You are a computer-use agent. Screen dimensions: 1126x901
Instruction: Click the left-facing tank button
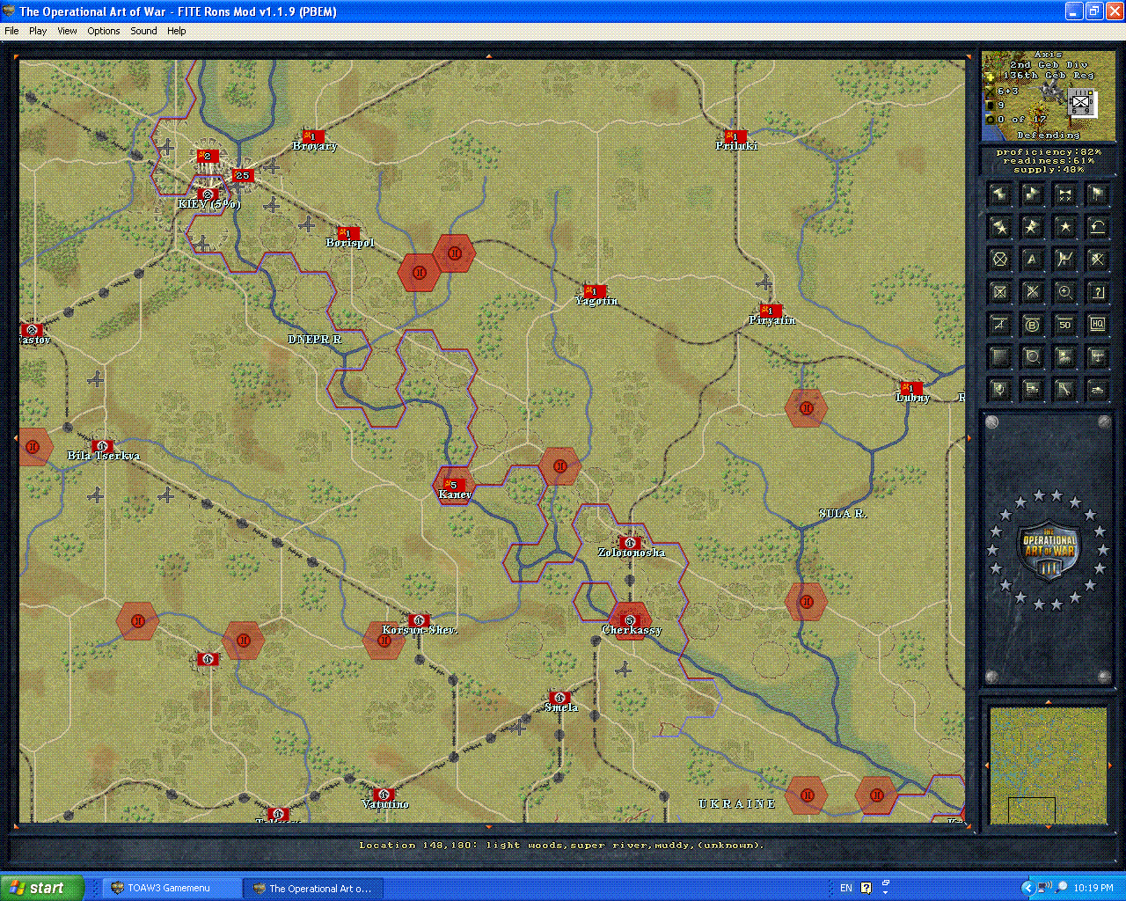[x=1032, y=390]
